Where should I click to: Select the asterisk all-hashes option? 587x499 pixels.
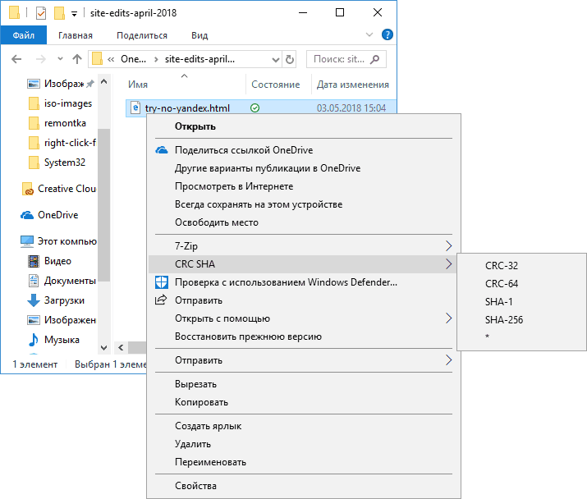[522, 337]
